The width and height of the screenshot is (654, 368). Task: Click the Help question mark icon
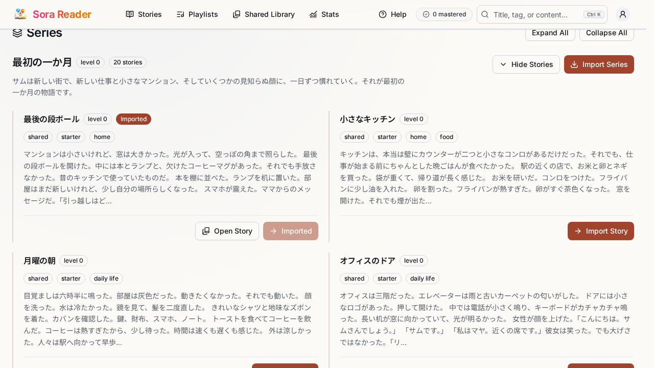pyautogui.click(x=383, y=14)
